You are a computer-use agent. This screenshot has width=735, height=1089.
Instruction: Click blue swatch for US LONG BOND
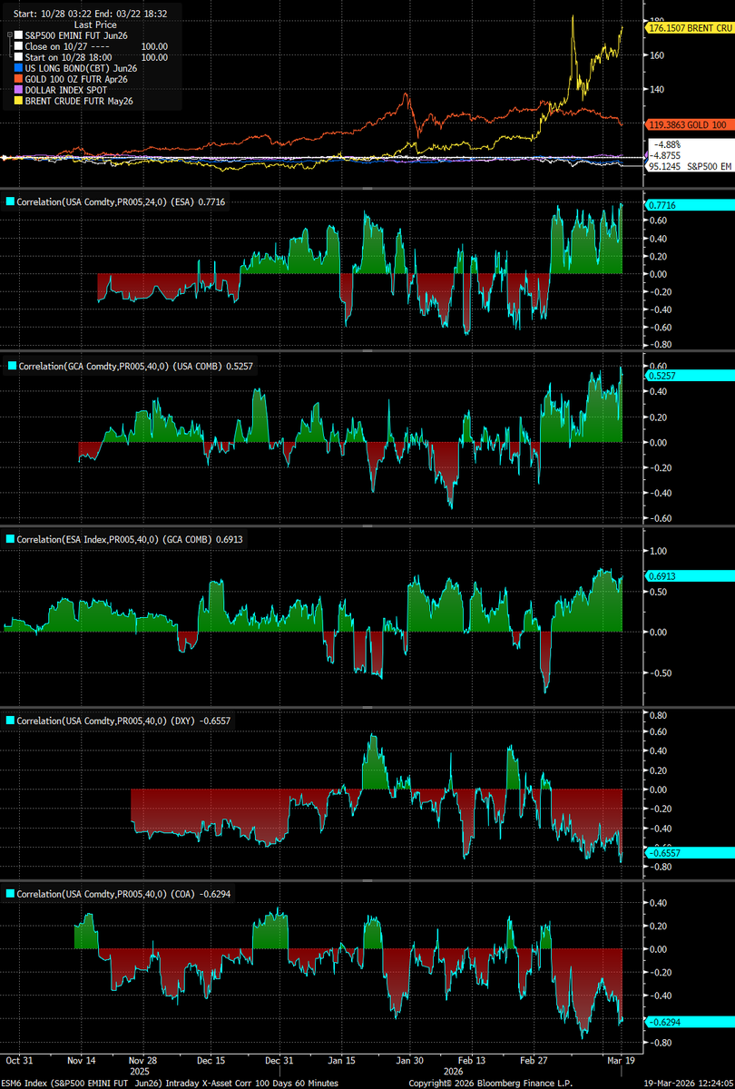click(18, 68)
